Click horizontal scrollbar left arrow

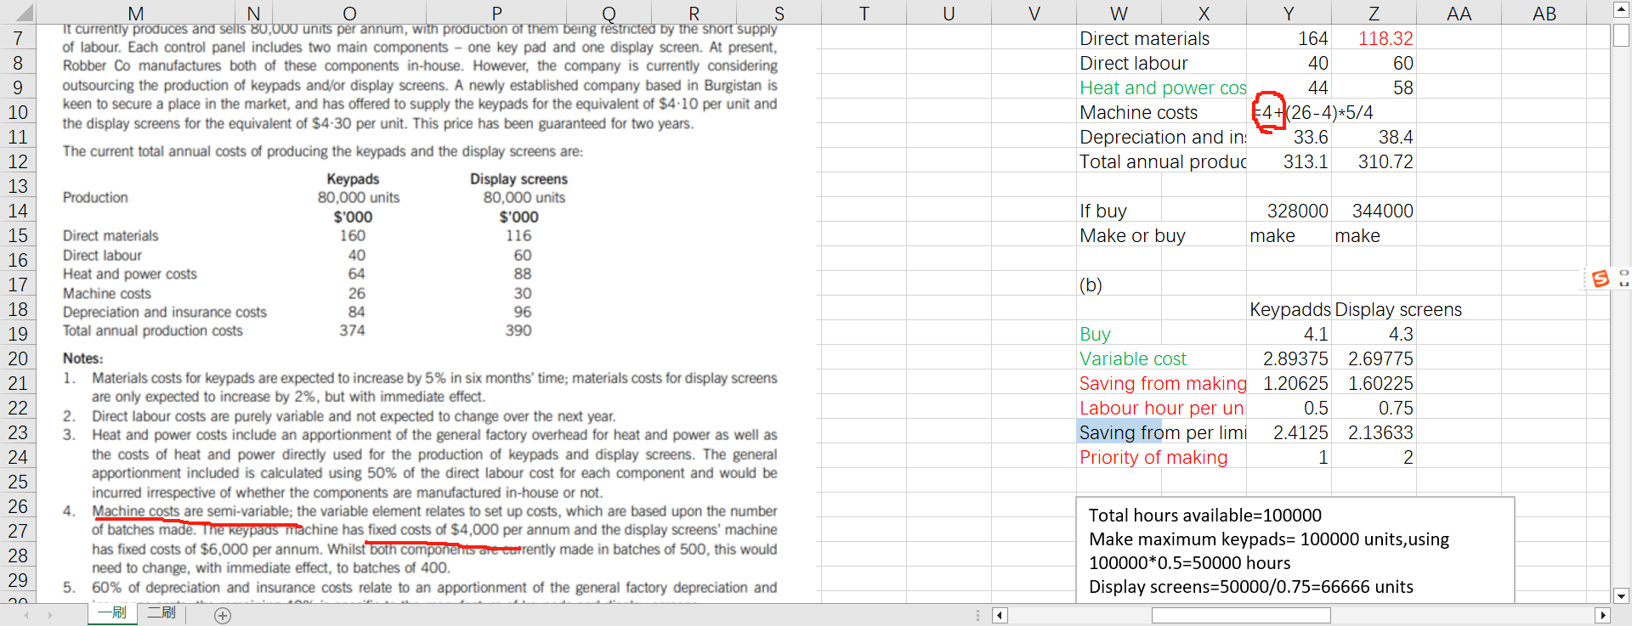[1000, 616]
